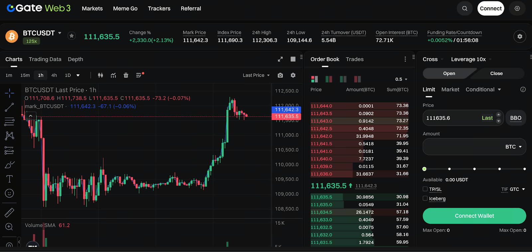Select the Open position toggle
532x252 pixels.
tap(449, 73)
